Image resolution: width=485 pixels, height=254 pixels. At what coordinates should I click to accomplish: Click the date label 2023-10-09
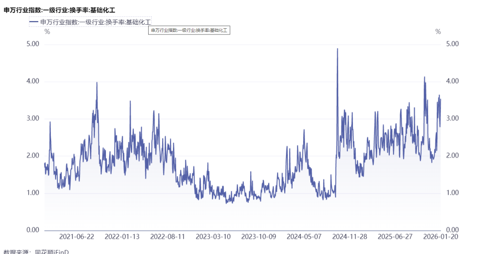point(259,237)
